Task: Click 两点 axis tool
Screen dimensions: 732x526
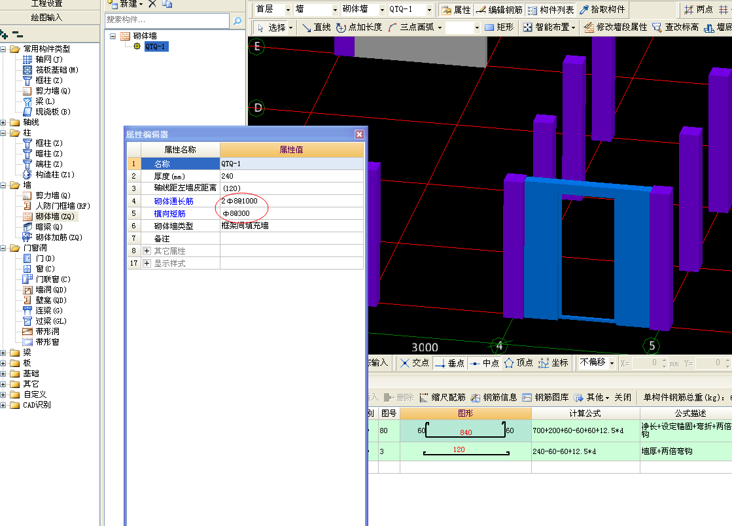Action: click(x=699, y=10)
